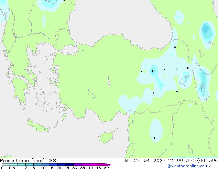The image size is (218, 169).
Task: Click the legend number '20'
Action: click(x=59, y=168)
